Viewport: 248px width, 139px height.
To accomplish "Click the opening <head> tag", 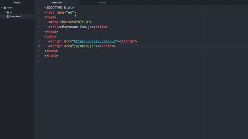I will pyautogui.click(x=50, y=17).
